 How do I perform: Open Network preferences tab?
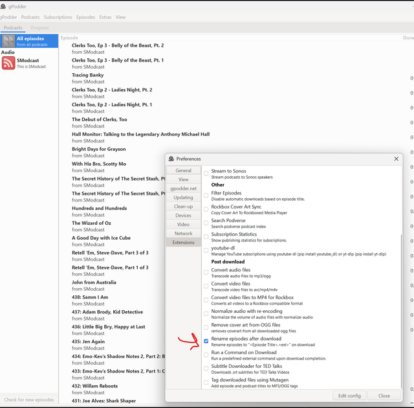pos(183,233)
